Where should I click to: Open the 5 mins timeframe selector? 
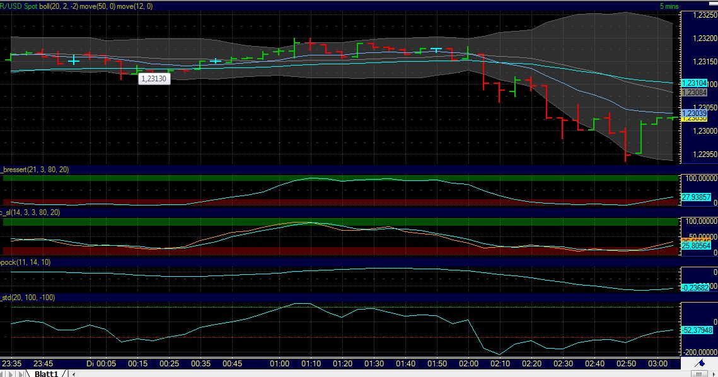click(x=669, y=5)
